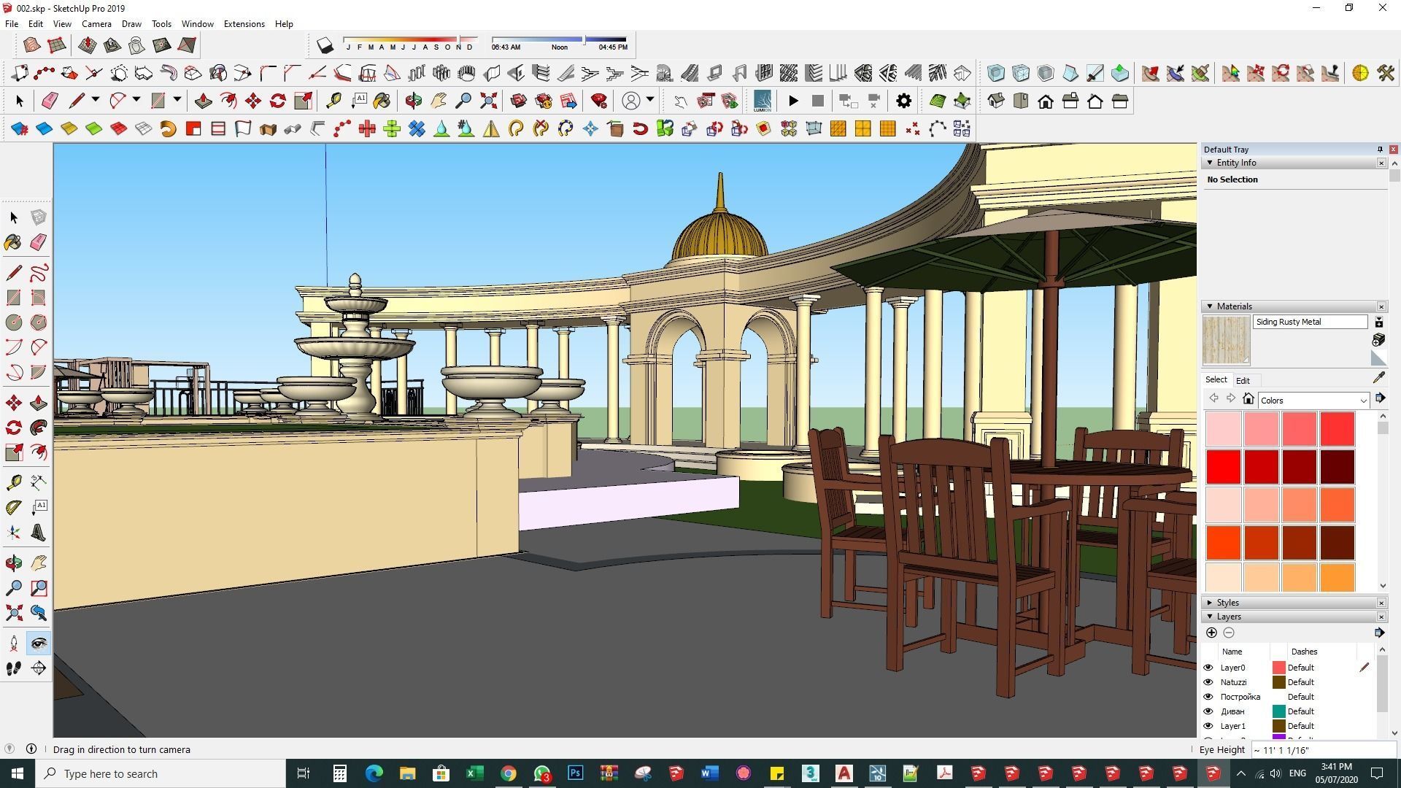Image resolution: width=1401 pixels, height=788 pixels.
Task: Hide the Диван layer
Action: pyautogui.click(x=1208, y=711)
